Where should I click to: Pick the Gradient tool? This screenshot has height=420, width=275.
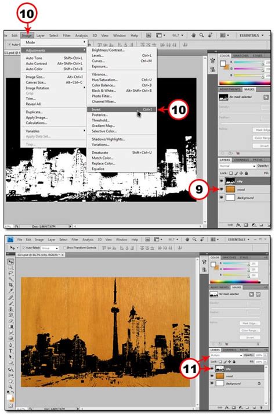point(10,326)
